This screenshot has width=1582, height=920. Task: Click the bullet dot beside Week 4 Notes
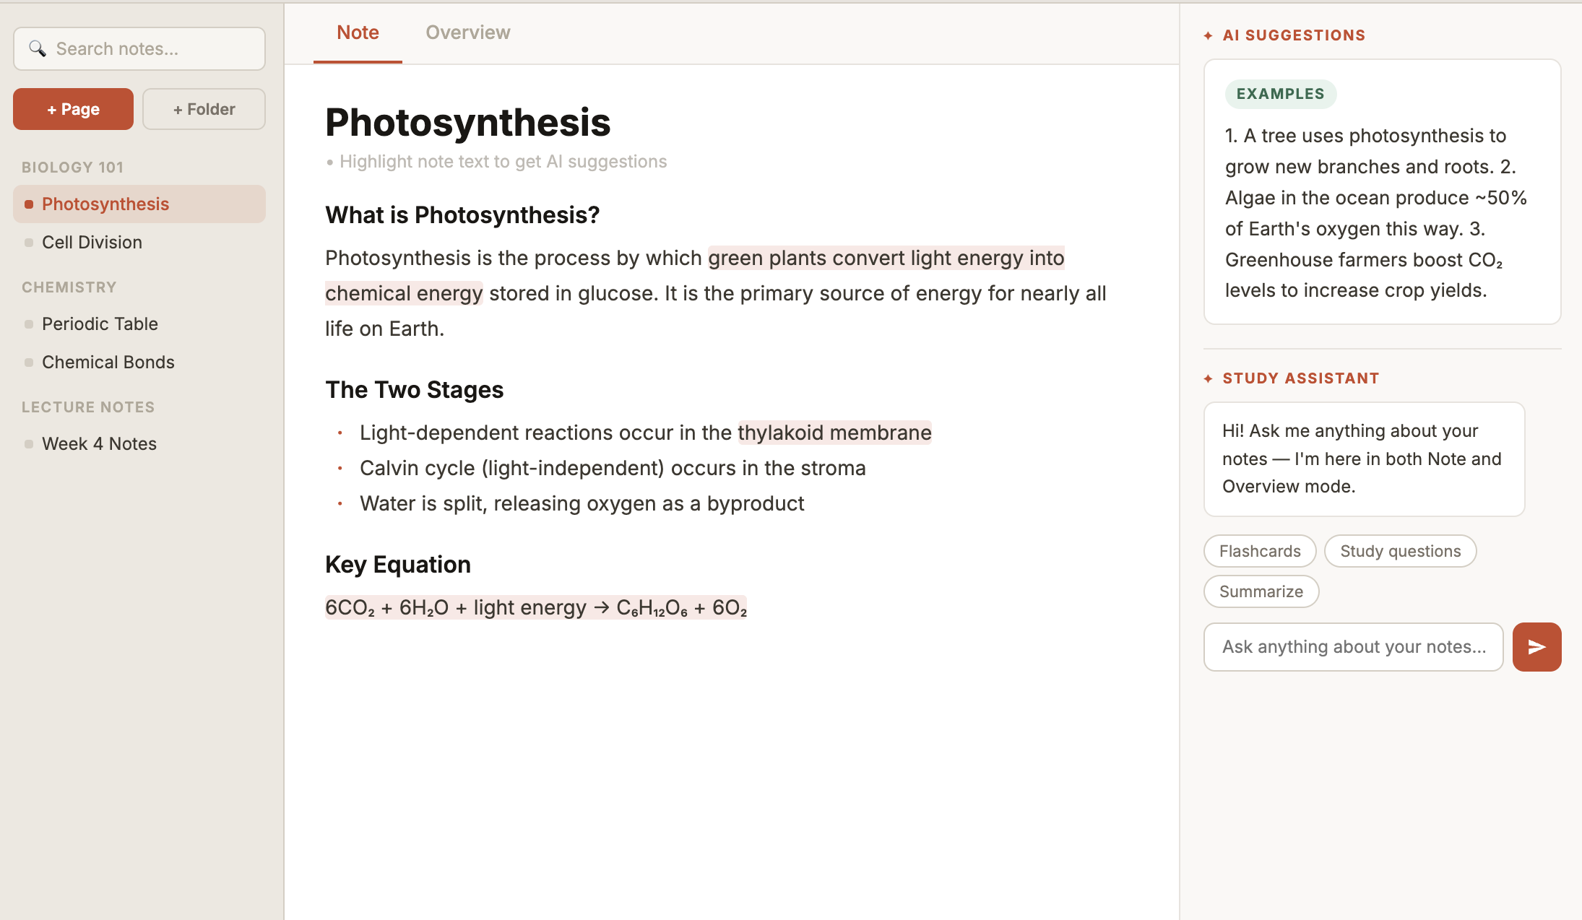point(29,444)
